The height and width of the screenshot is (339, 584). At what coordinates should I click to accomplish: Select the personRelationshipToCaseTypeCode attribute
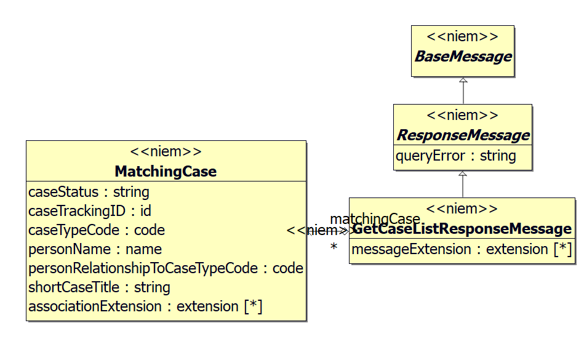point(166,268)
